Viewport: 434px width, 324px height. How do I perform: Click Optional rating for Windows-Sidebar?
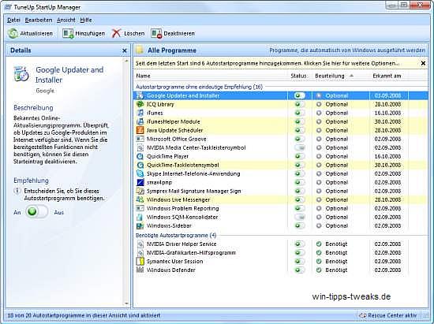click(337, 226)
